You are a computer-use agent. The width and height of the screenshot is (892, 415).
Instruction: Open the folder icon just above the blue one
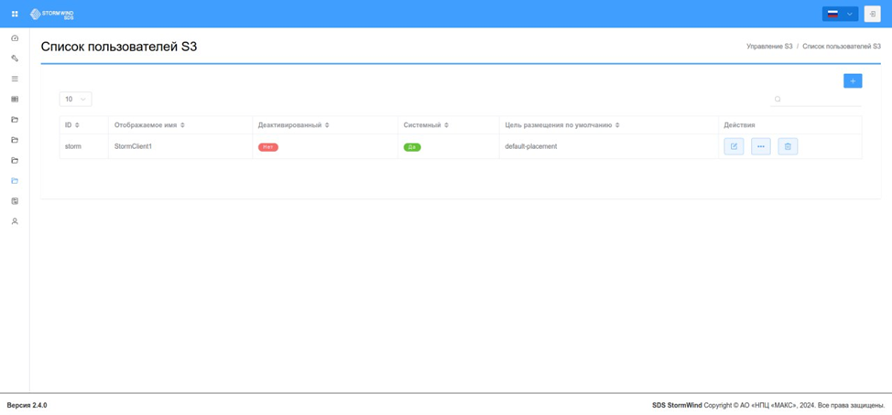click(15, 161)
